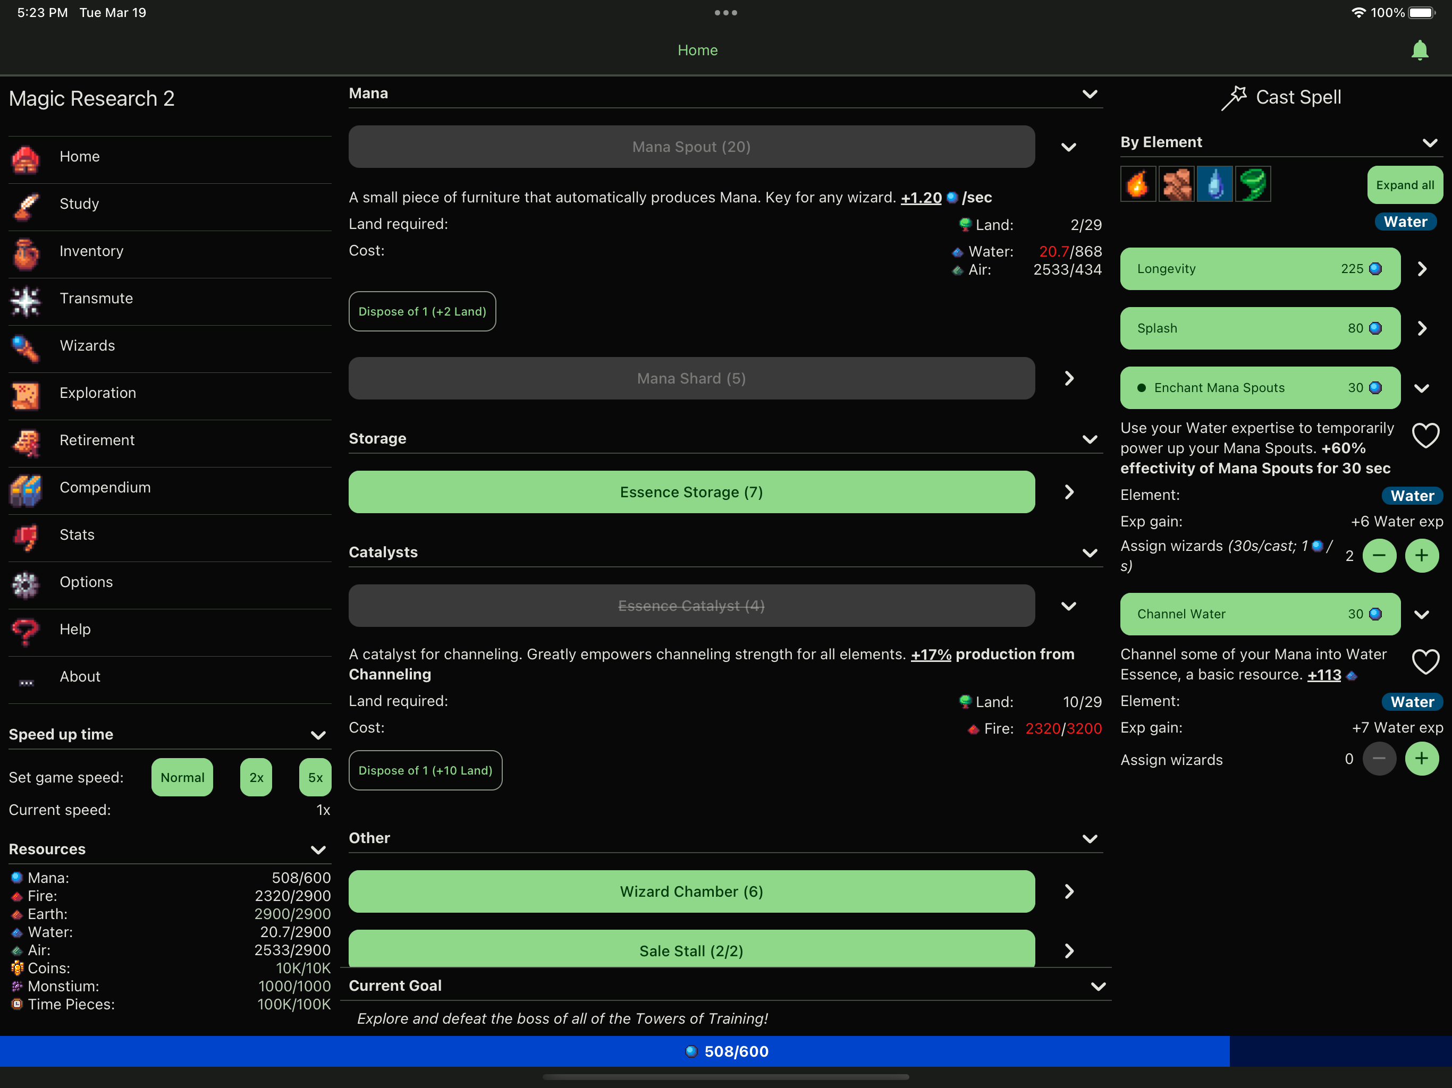Open the Compendium page

pos(170,490)
